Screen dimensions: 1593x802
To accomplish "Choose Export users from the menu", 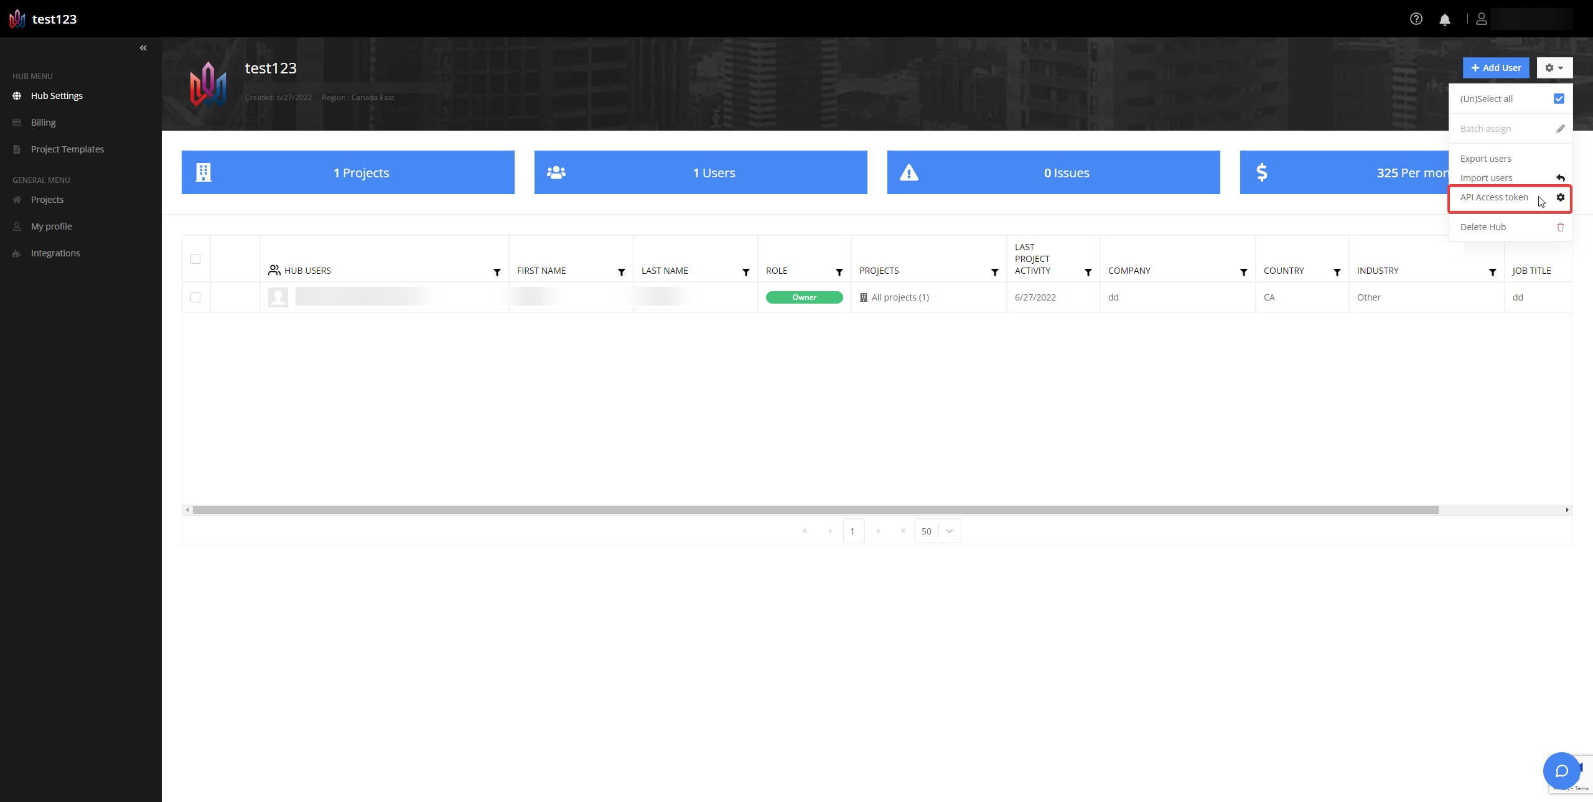I will [1485, 159].
